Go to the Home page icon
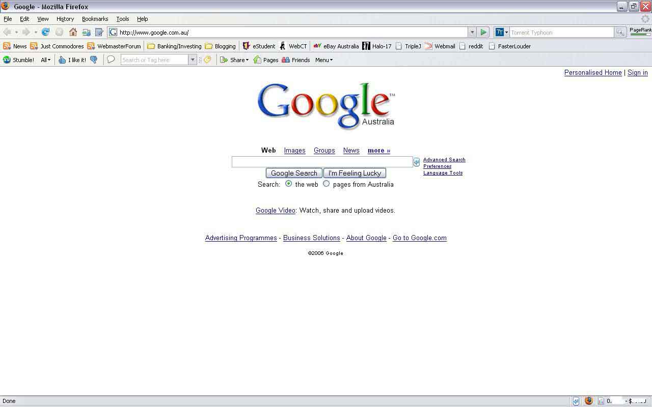652x407 pixels. [x=73, y=32]
